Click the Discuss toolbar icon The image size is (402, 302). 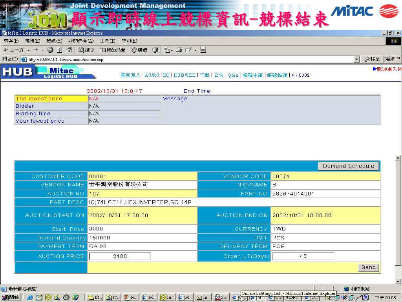pos(203,50)
